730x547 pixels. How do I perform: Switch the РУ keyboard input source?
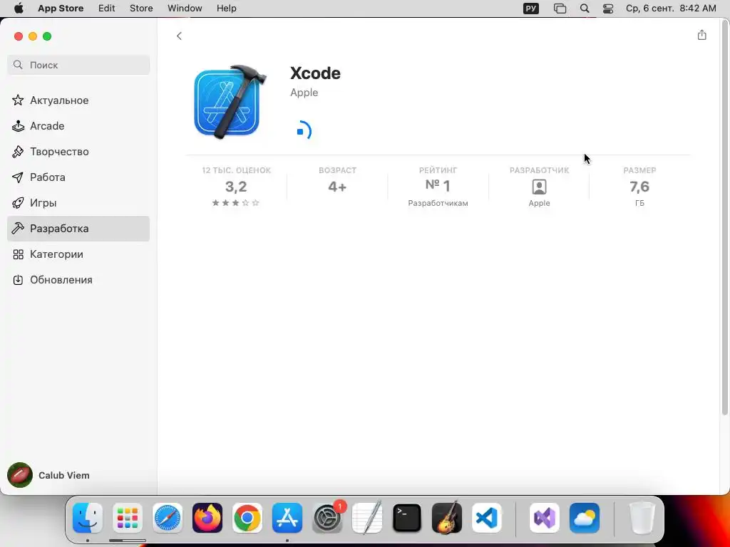coord(530,9)
